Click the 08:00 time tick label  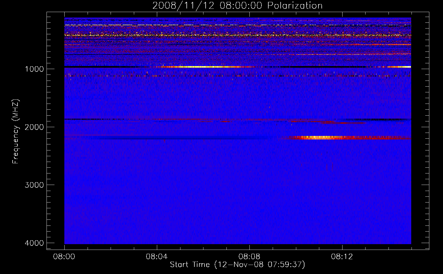pos(64,257)
